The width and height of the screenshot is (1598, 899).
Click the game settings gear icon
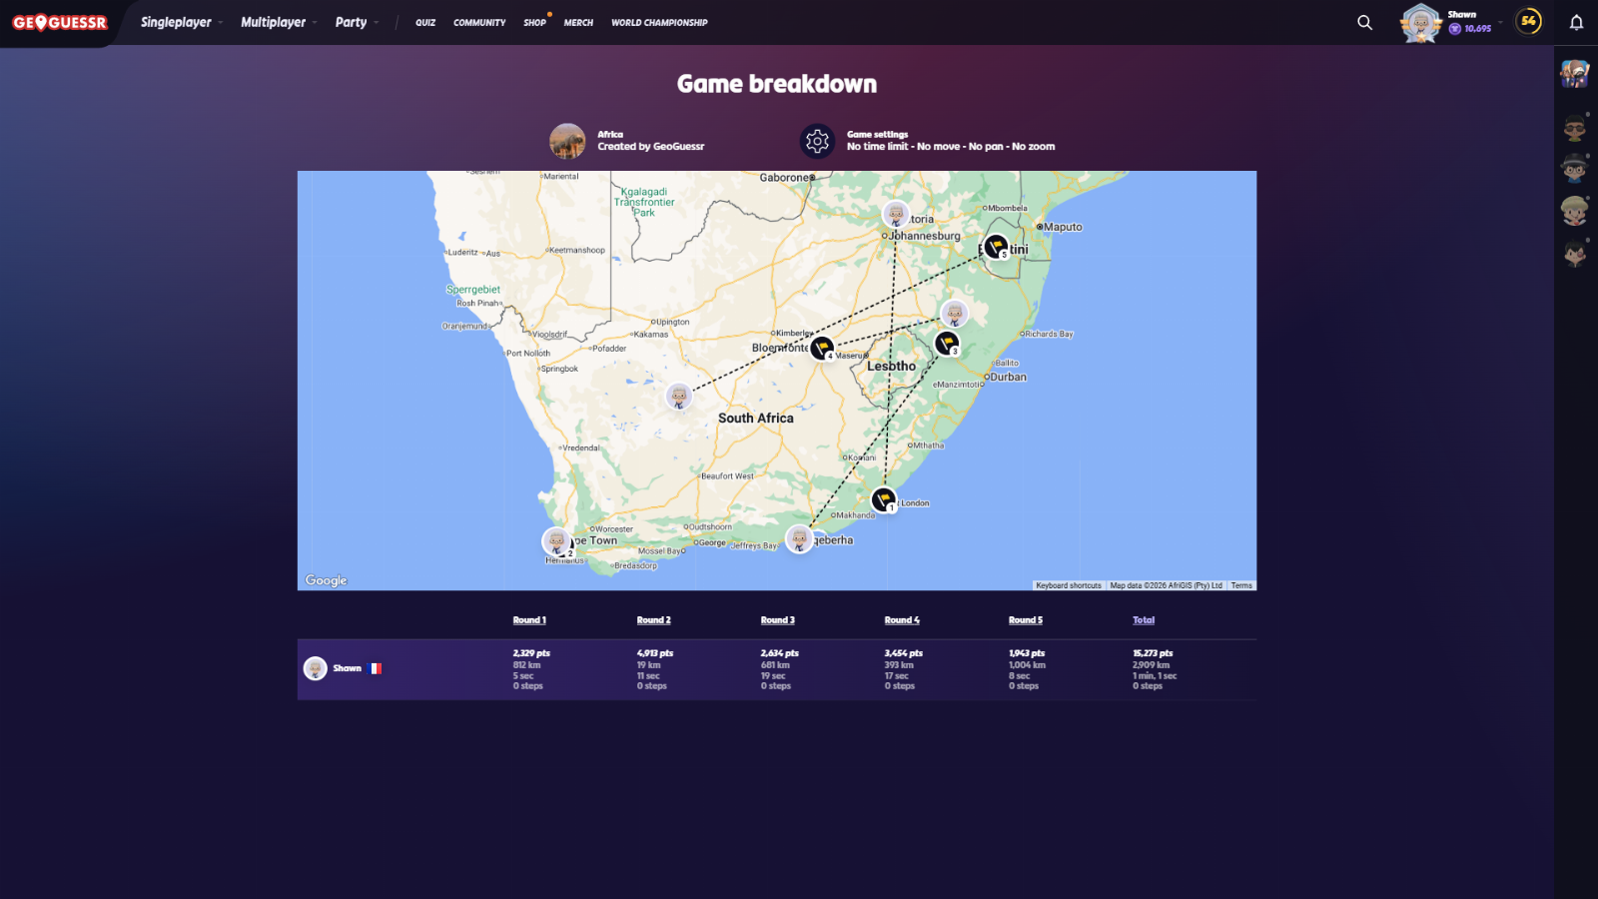coord(817,141)
